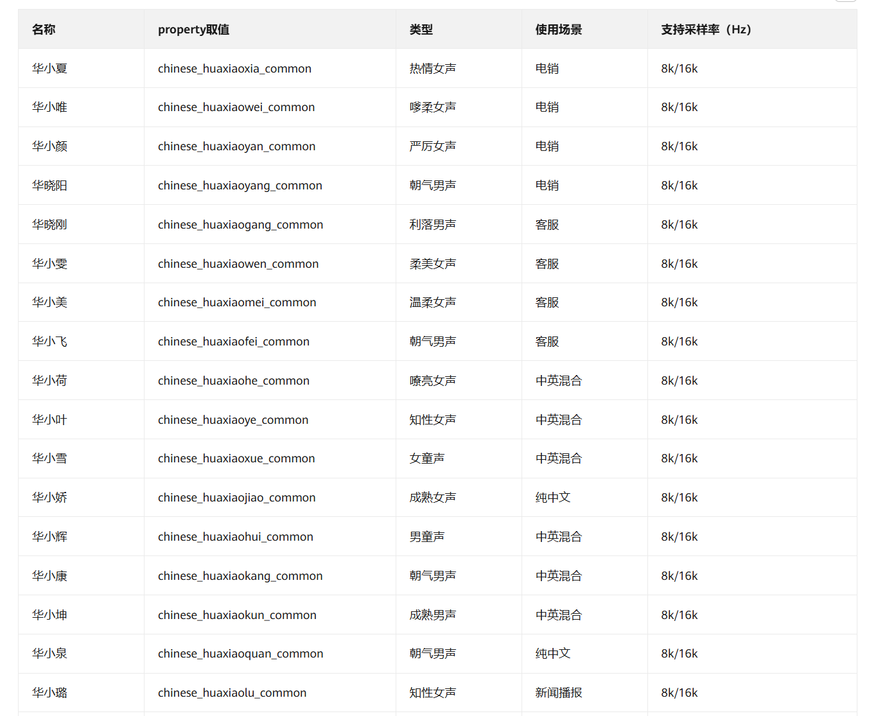Screen dimensions: 869x716
Task: Select the name cell 华小夏
Action: [49, 69]
